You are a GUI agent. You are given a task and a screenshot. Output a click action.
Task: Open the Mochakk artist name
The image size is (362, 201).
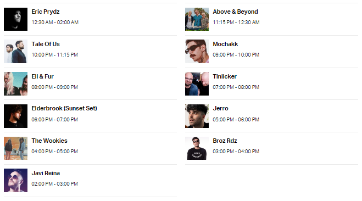point(225,44)
